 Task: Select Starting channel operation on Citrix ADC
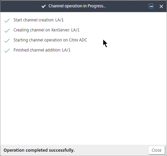point(50,40)
